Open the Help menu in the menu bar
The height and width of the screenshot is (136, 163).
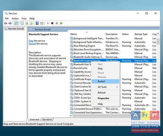tap(32, 19)
